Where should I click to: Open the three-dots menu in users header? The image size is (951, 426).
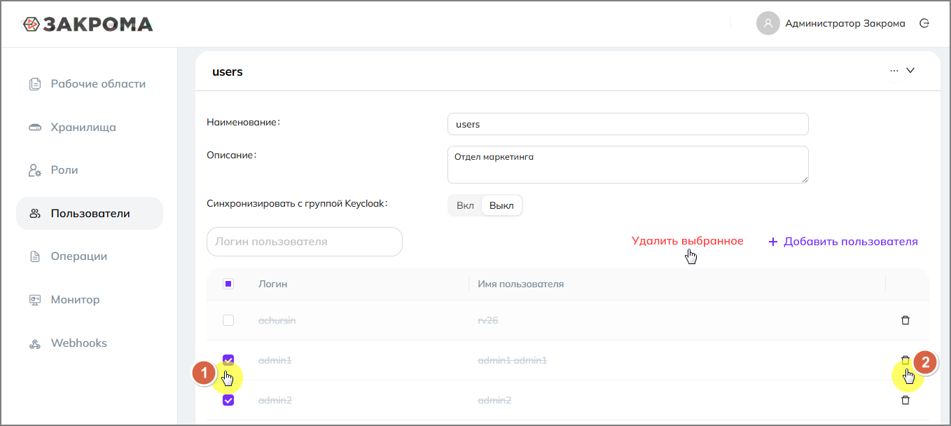[x=894, y=71]
